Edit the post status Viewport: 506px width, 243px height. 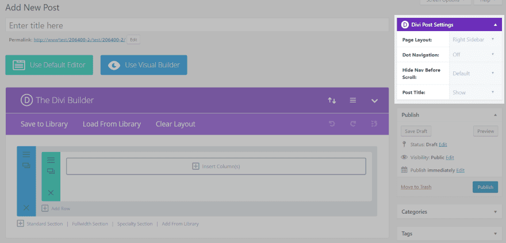(x=443, y=145)
